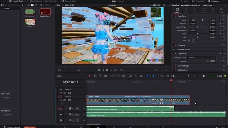Select the Timeline 1 thumbnail in media pool
The height and width of the screenshot is (128, 228).
30,22
